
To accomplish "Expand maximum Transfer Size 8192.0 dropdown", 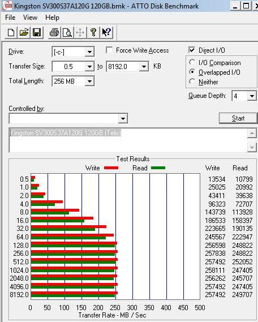I will (144, 67).
